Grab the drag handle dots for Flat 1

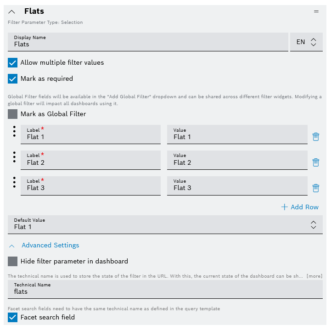[14, 132]
